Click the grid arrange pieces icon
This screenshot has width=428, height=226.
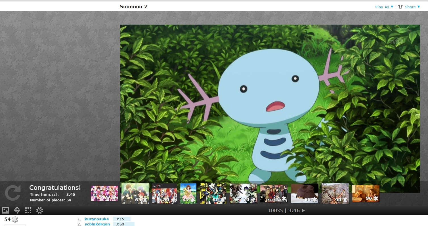click(x=28, y=210)
